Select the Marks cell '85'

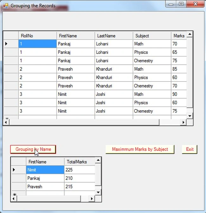tap(179, 69)
